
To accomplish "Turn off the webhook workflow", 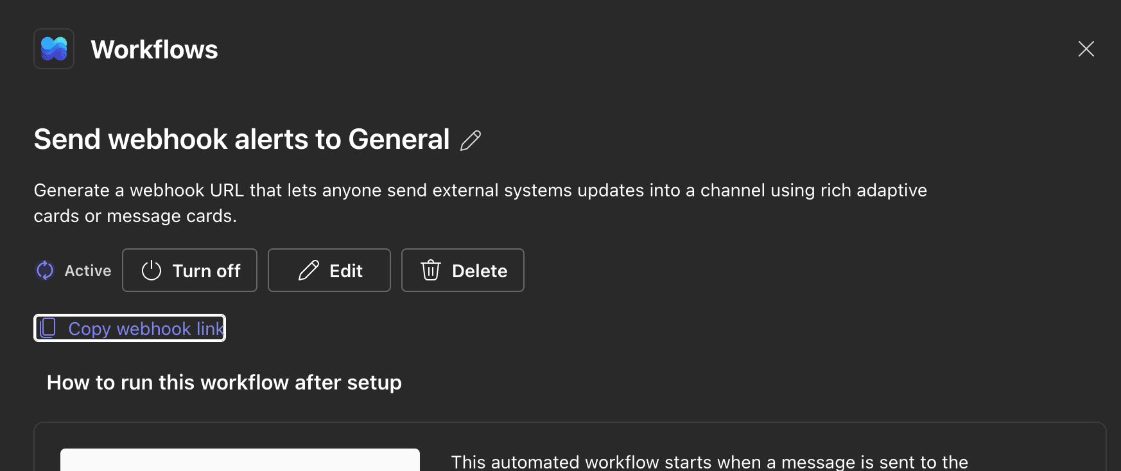I will pyautogui.click(x=189, y=270).
